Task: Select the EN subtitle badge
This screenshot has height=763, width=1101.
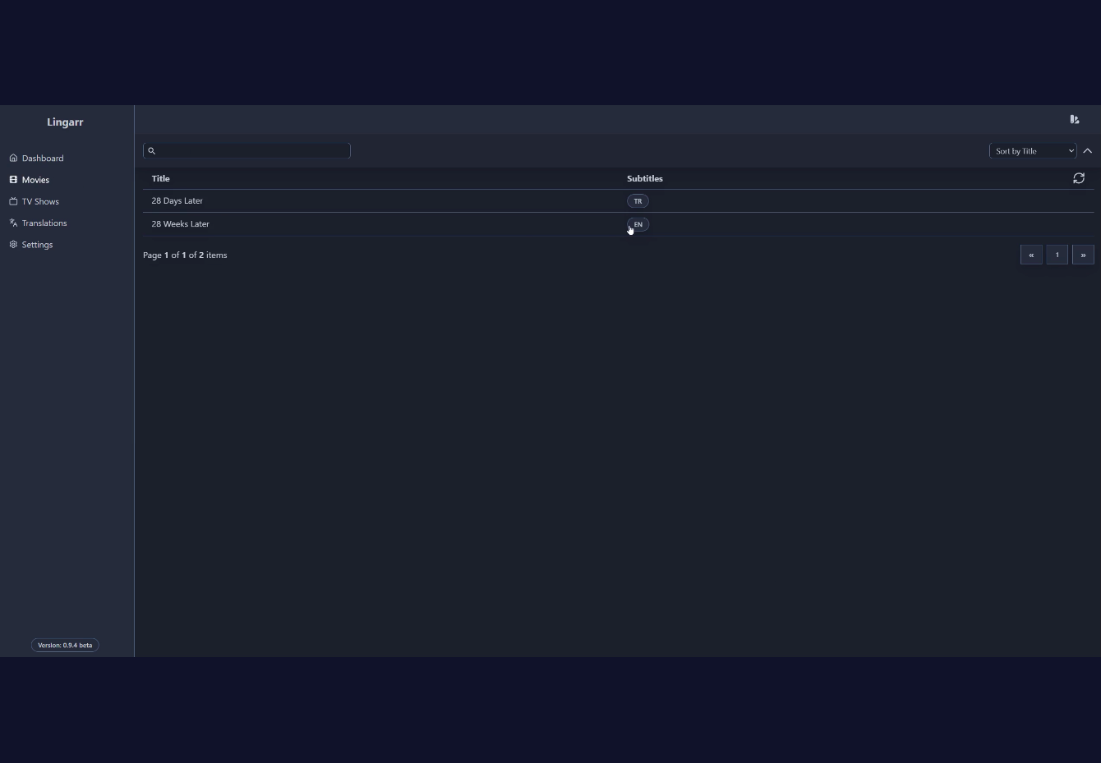Action: (x=638, y=224)
